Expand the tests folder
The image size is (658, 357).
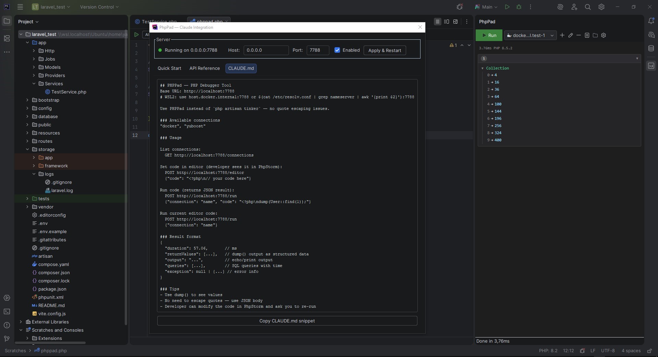[x=27, y=199]
